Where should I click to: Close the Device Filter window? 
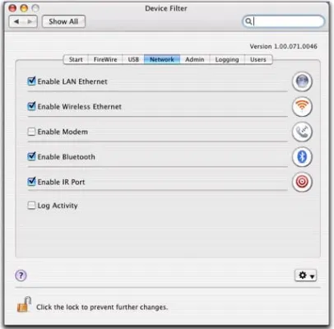(x=12, y=8)
